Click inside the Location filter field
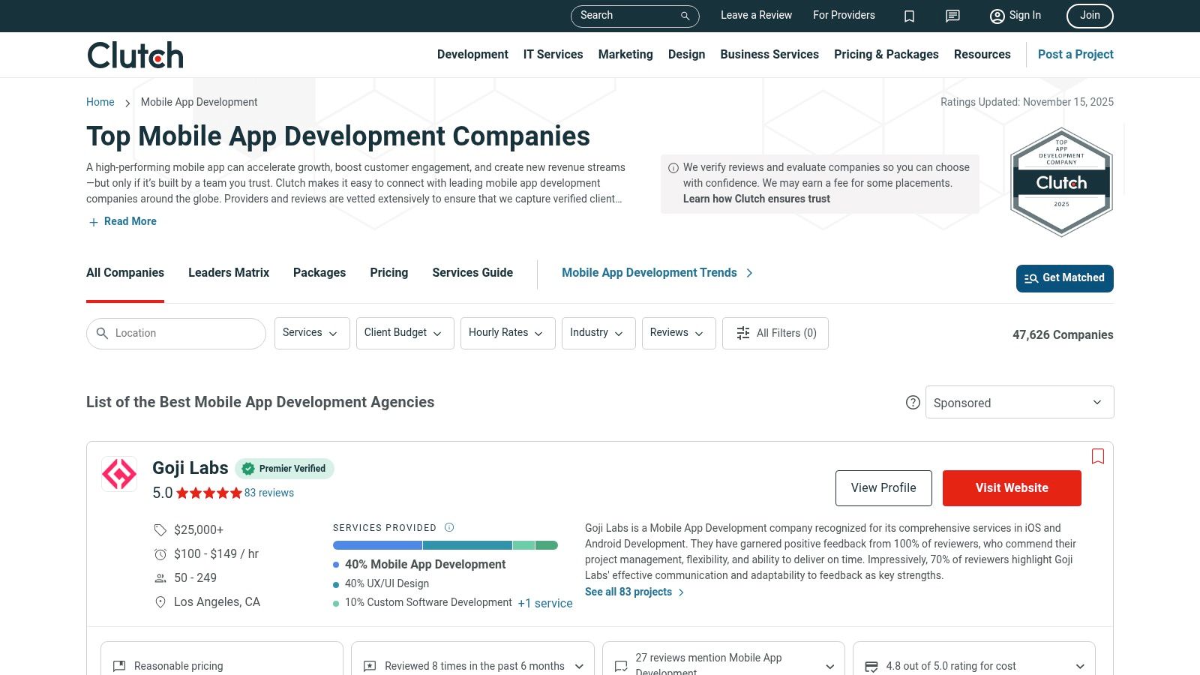1200x675 pixels. (x=176, y=333)
